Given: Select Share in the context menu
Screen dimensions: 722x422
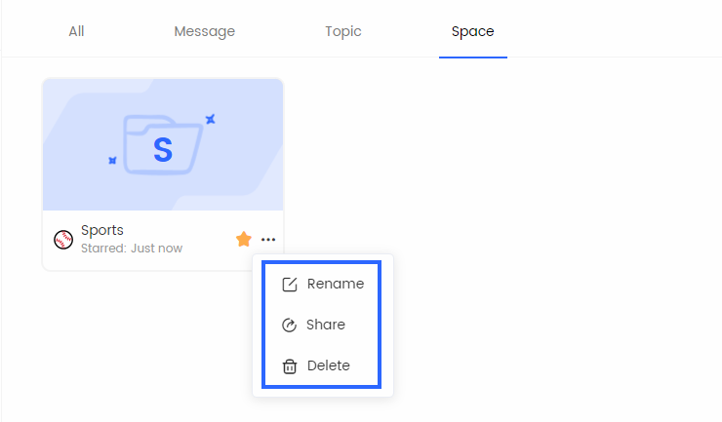Looking at the screenshot, I should click(x=326, y=326).
